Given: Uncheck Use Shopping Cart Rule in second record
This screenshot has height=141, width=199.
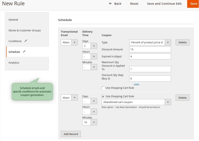Looking at the screenshot, I should coord(103,97).
